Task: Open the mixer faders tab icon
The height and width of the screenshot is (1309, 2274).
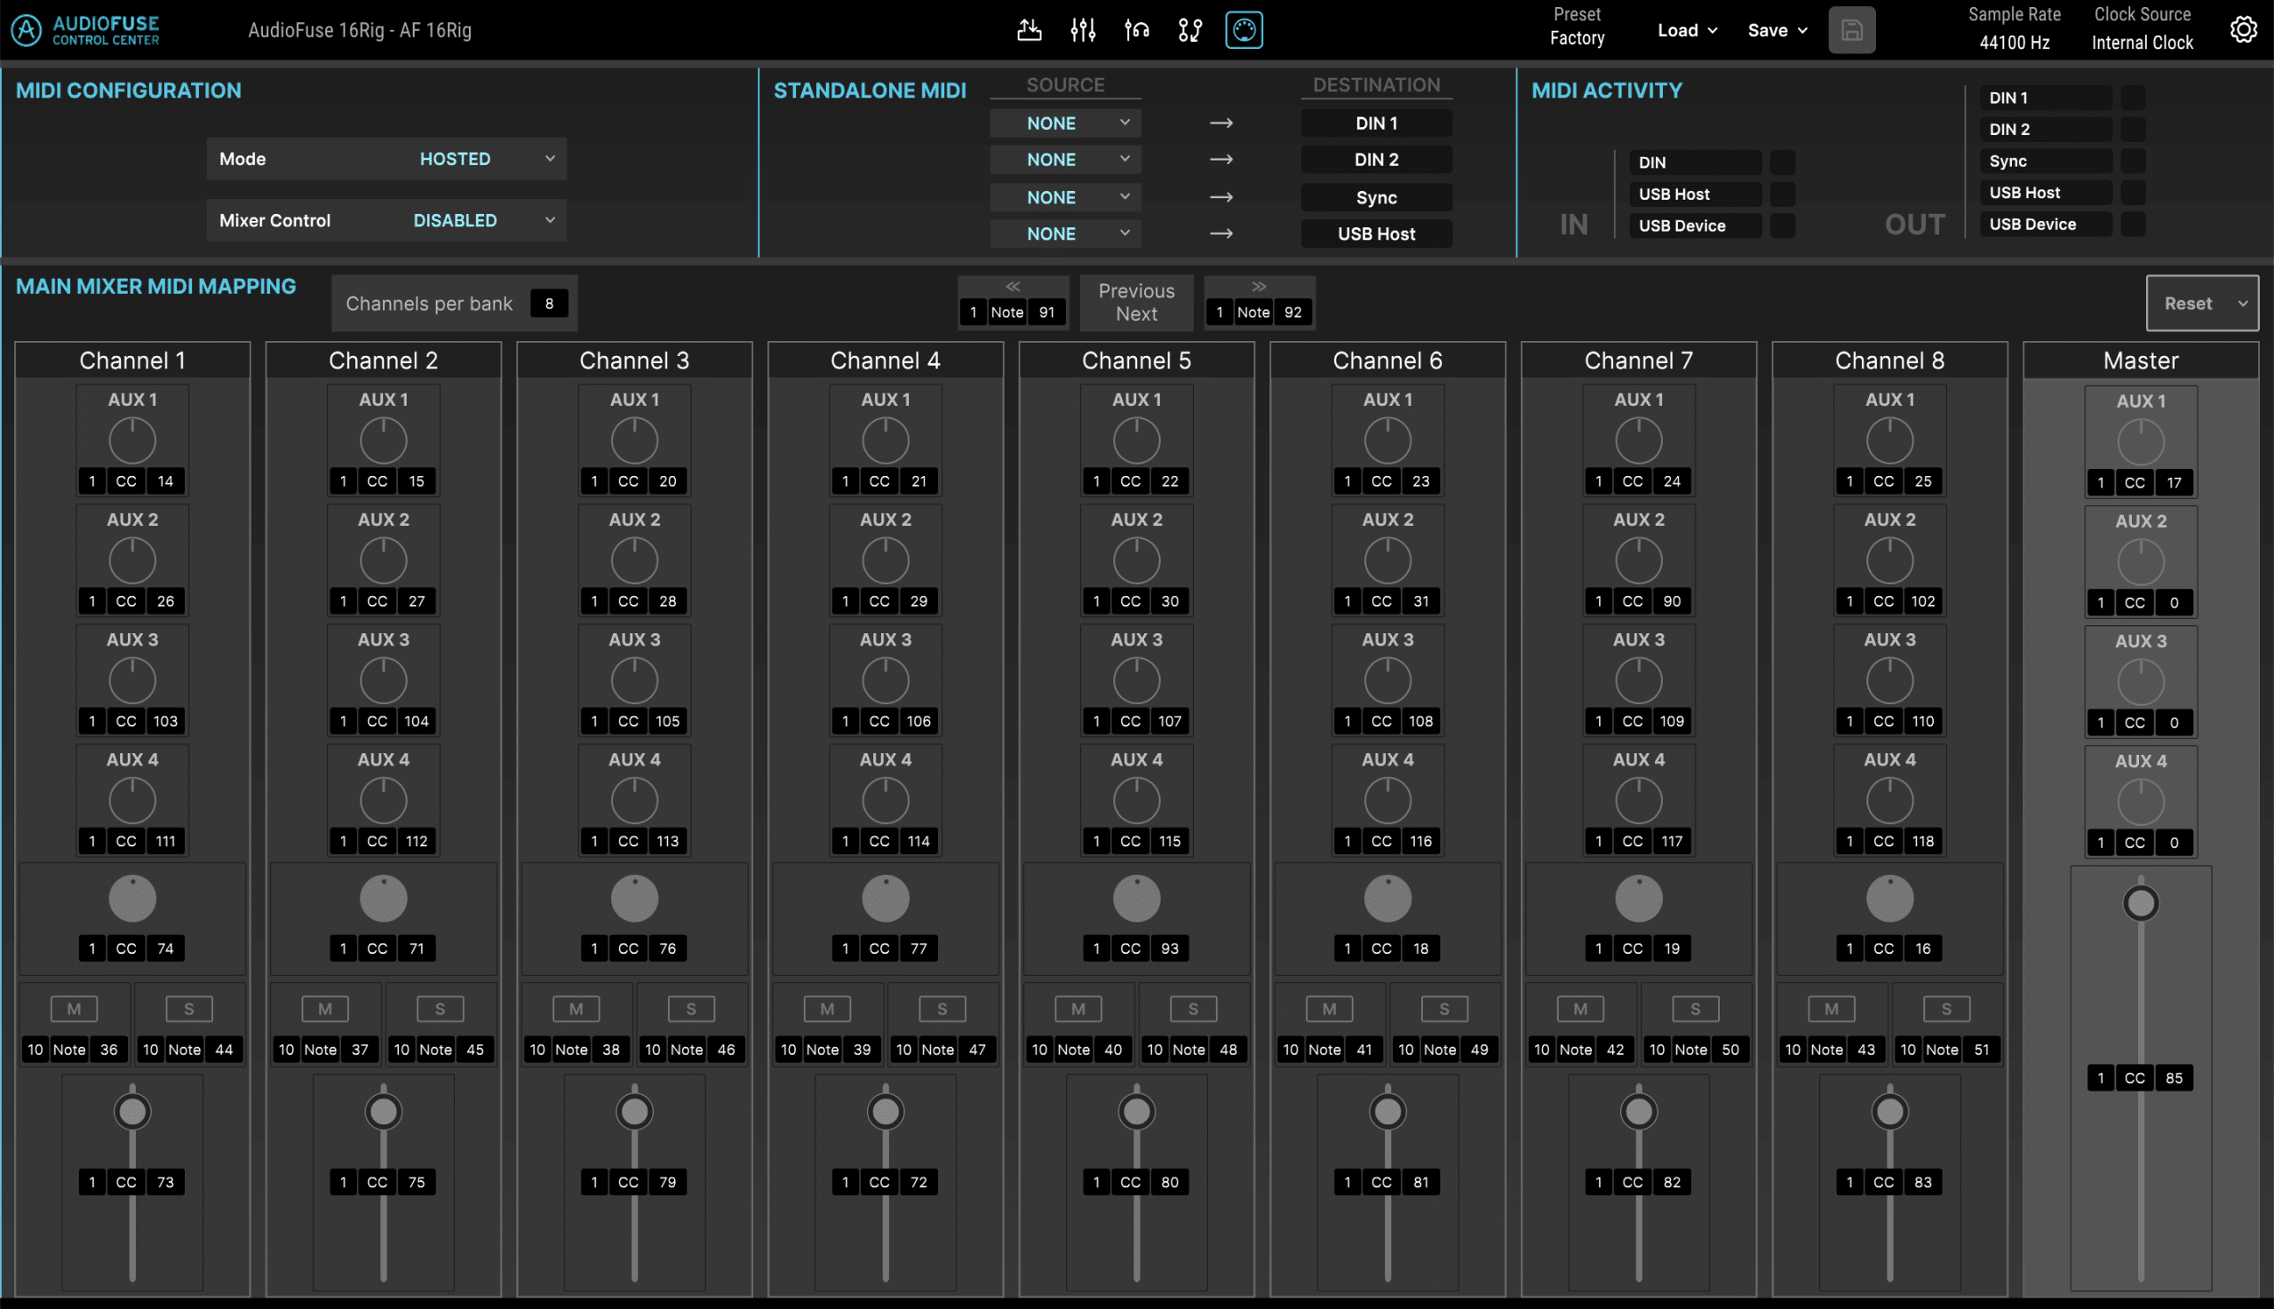Action: pos(1083,29)
